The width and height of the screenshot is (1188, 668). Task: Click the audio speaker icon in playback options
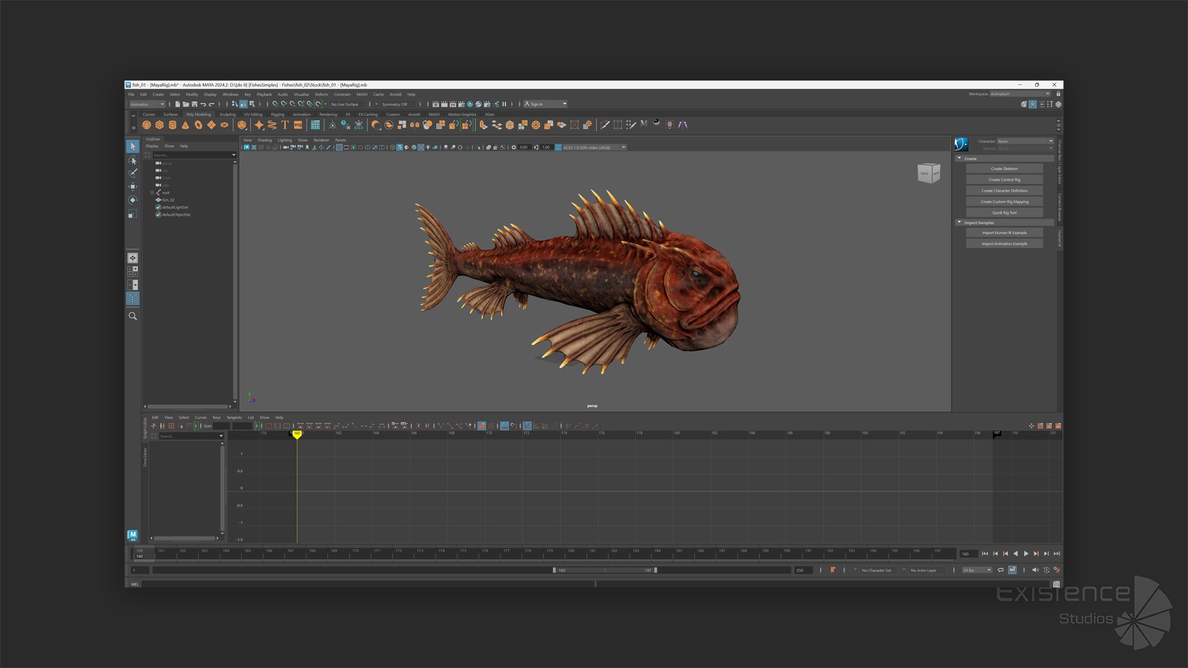[x=1035, y=570]
